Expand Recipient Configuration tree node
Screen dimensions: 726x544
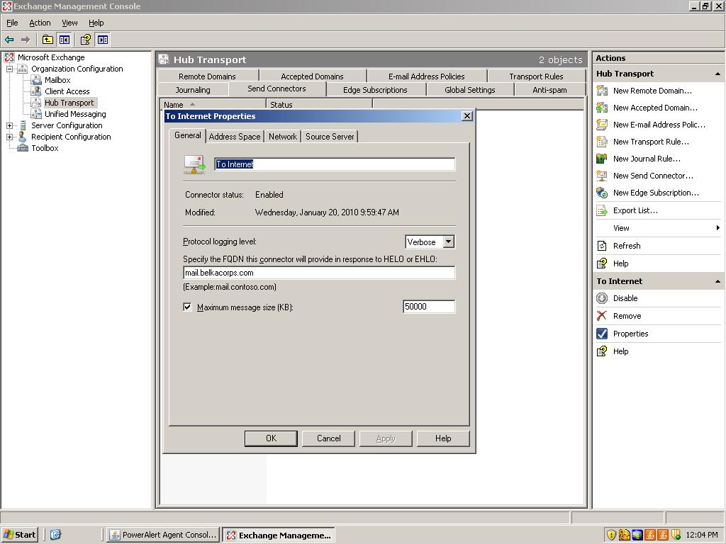pyautogui.click(x=9, y=137)
